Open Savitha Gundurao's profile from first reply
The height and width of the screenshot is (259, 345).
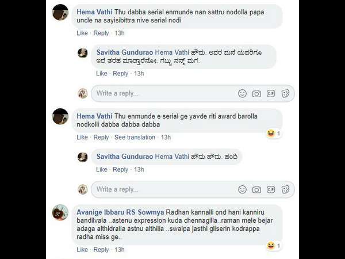click(125, 52)
